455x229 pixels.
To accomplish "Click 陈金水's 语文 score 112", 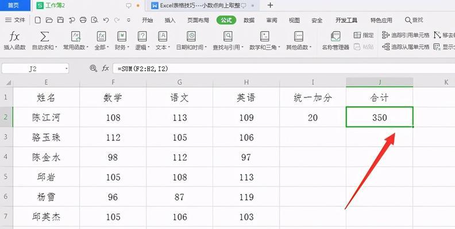I will [180, 157].
